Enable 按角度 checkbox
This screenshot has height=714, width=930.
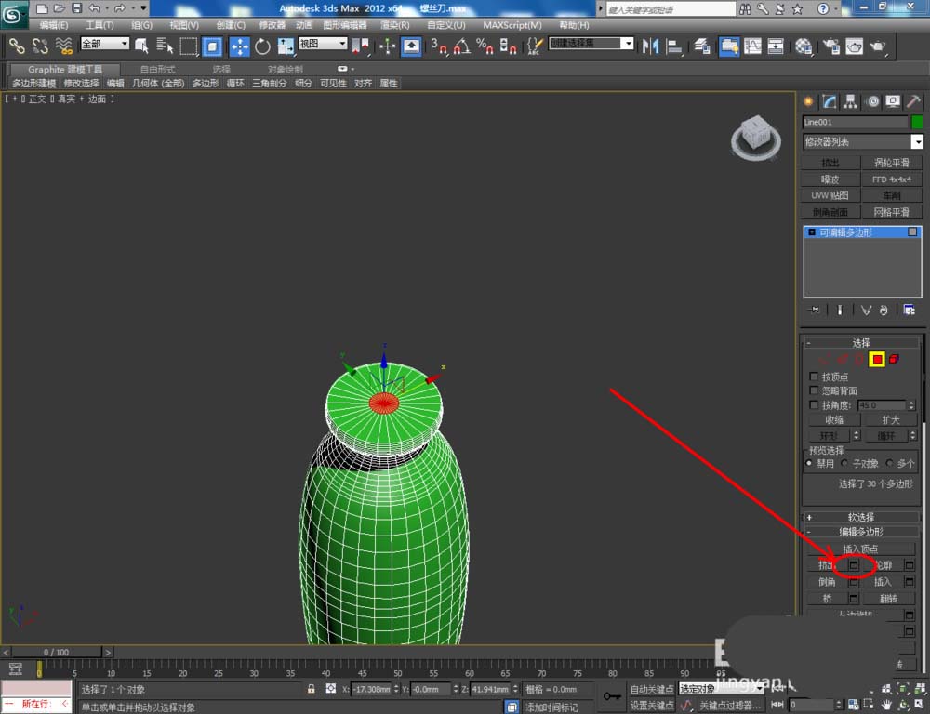814,405
